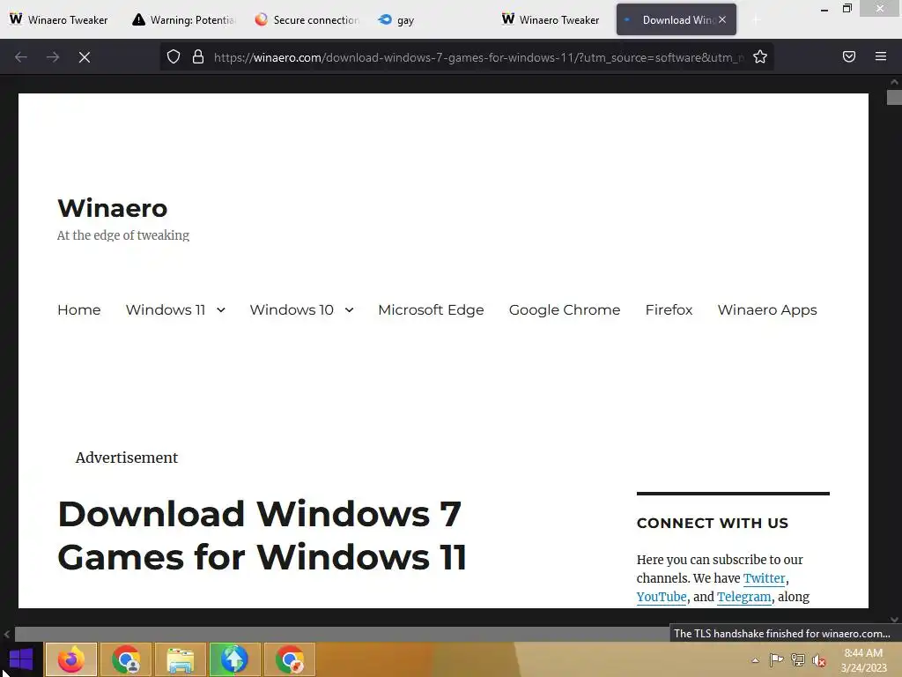The image size is (902, 677).
Task: Click the horizontal scroll left arrow
Action: (6, 634)
